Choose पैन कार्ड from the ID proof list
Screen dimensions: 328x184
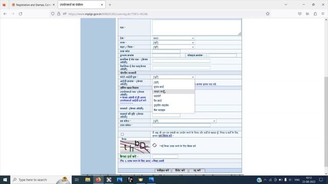coord(174,101)
